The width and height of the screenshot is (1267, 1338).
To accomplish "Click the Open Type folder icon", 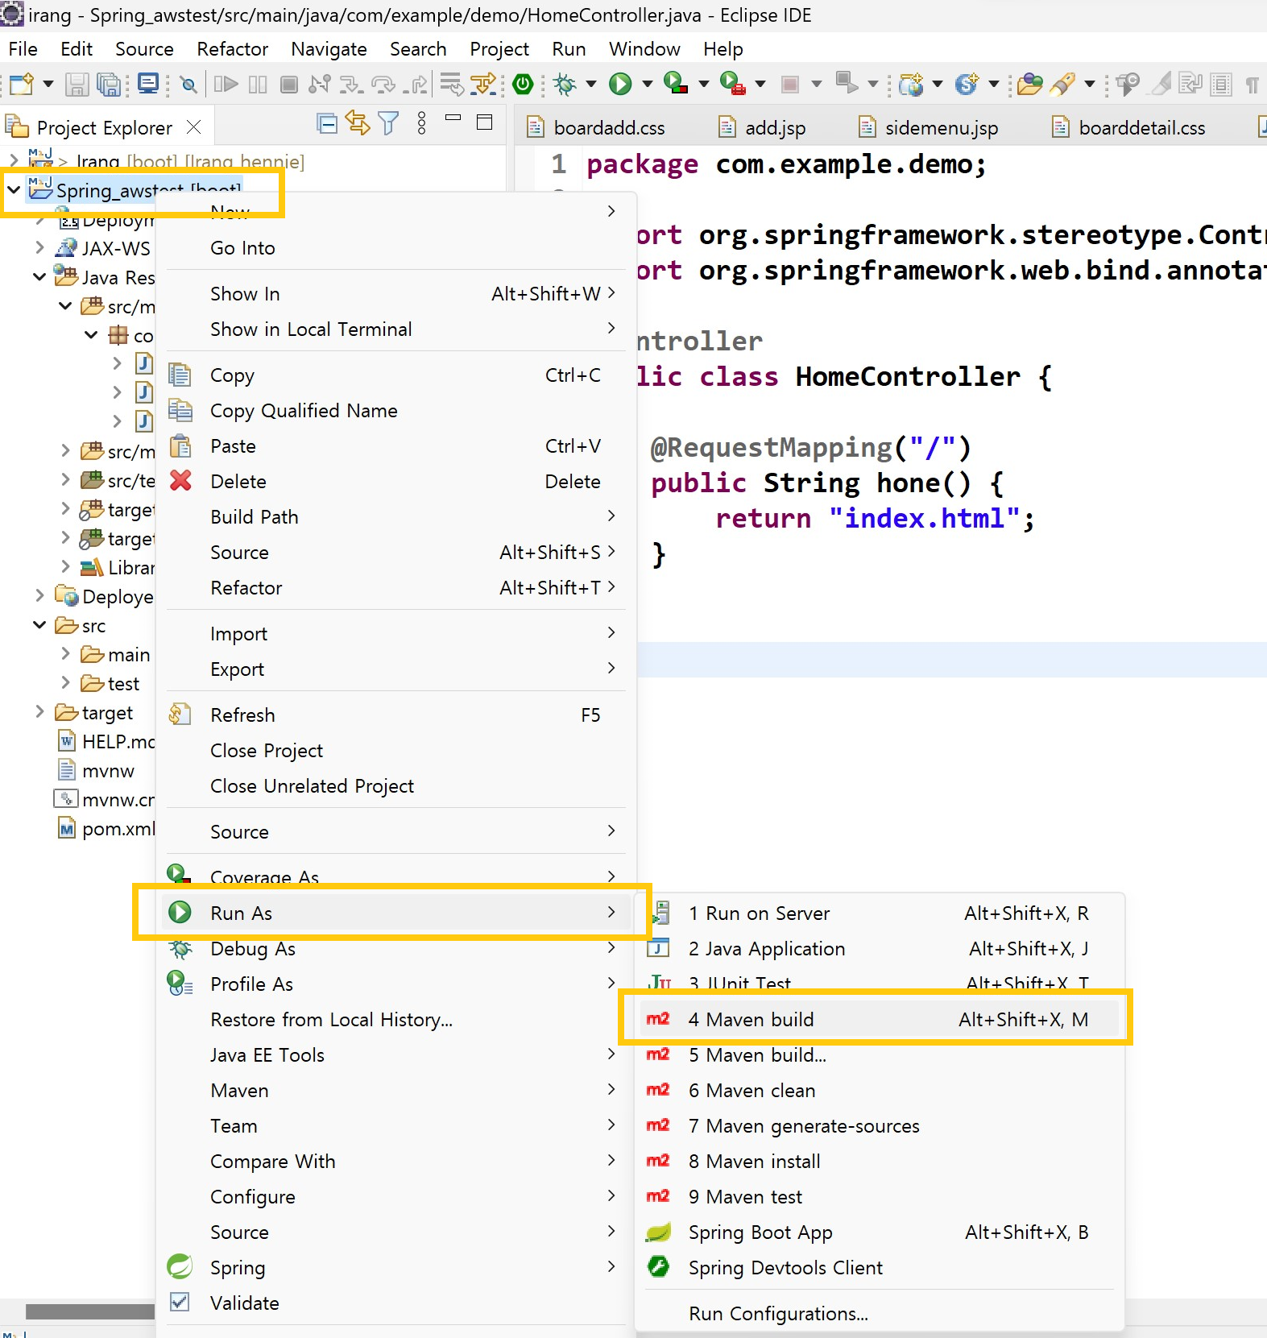I will tap(1029, 84).
